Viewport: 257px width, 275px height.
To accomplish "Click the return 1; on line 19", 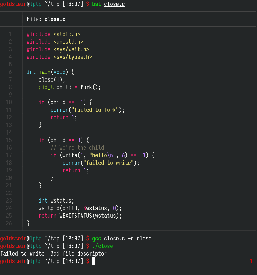I will 76,170.
